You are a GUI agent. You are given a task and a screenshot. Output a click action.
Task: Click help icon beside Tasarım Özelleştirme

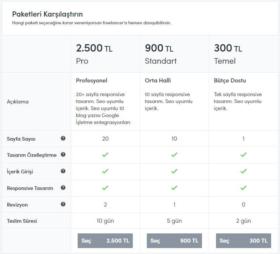(63, 155)
